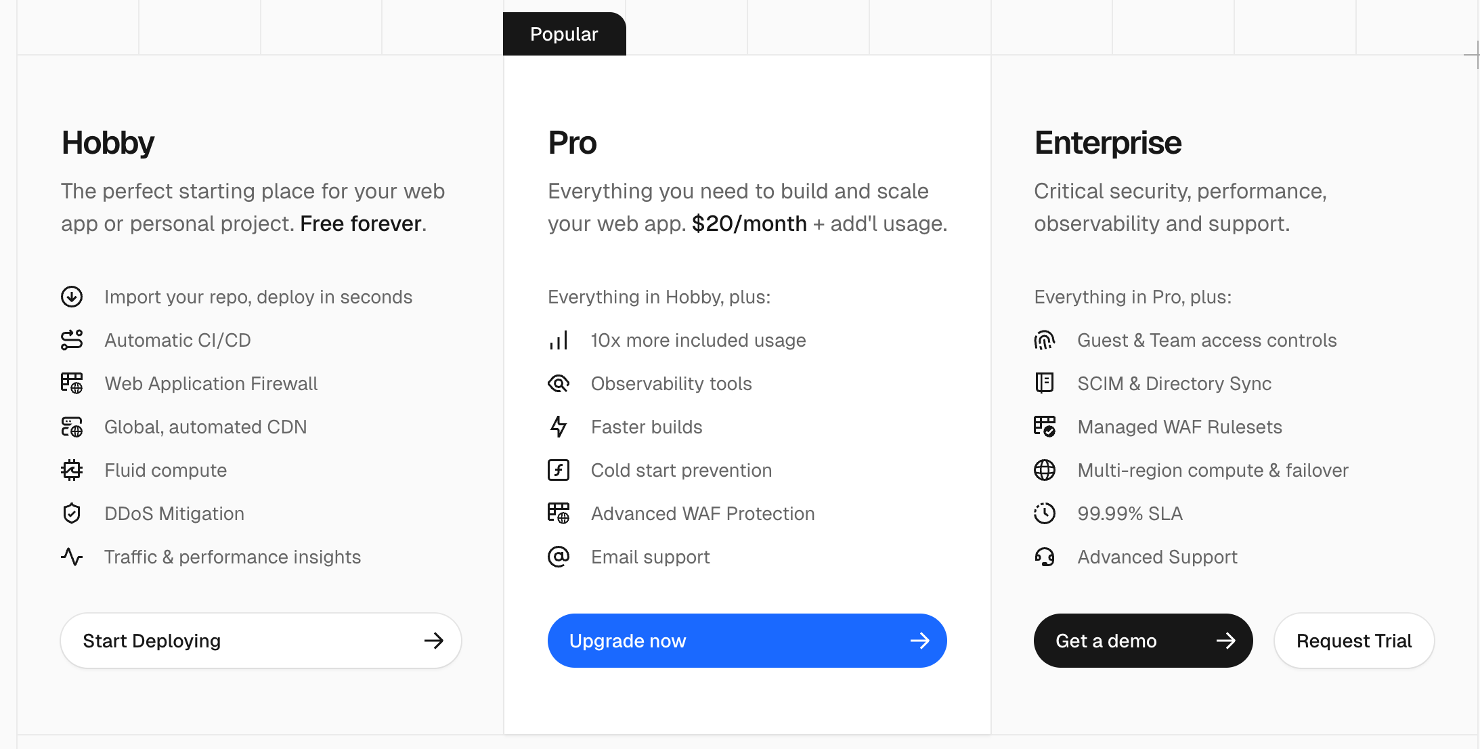Image resolution: width=1480 pixels, height=749 pixels.
Task: Click the DDoS Mitigation shield icon
Action: [72, 513]
